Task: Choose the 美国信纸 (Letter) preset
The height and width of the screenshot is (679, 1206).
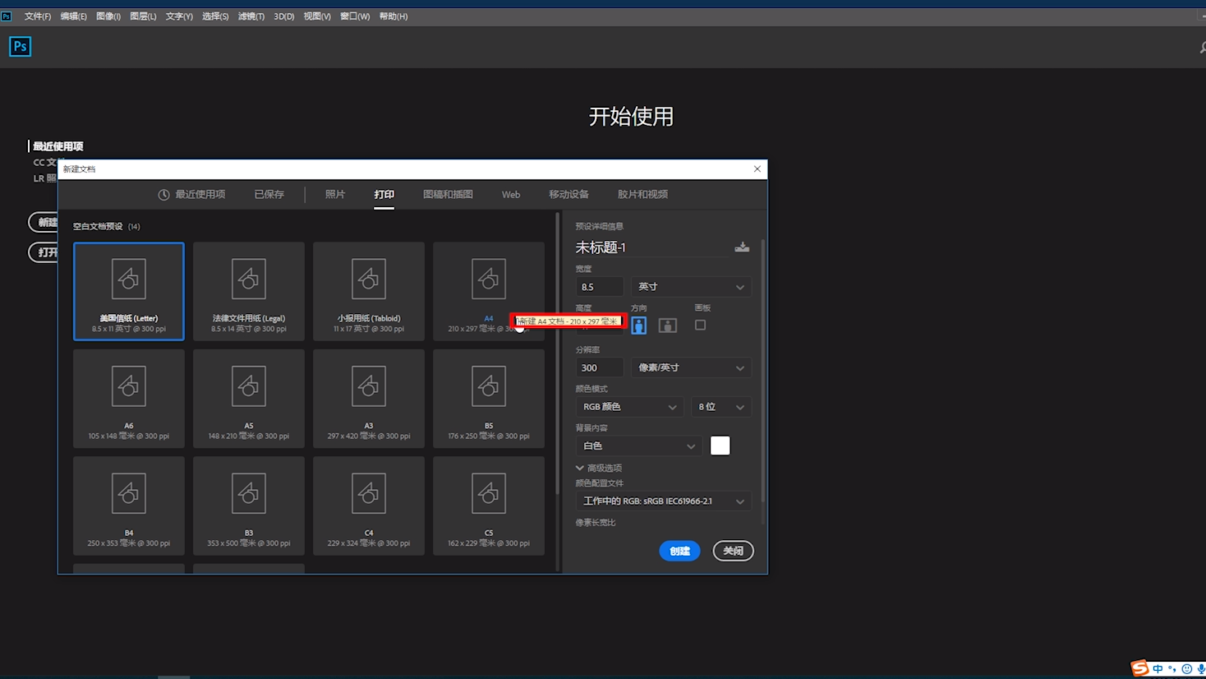Action: [x=129, y=291]
